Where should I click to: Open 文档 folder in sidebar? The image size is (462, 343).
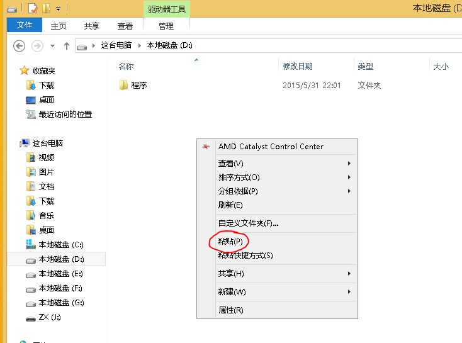(40, 186)
